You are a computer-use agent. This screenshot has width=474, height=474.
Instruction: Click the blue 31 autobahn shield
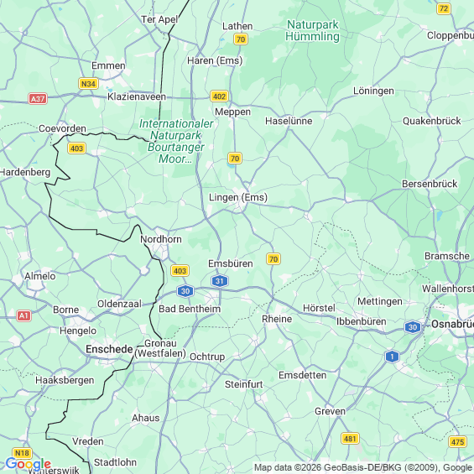[220, 281]
